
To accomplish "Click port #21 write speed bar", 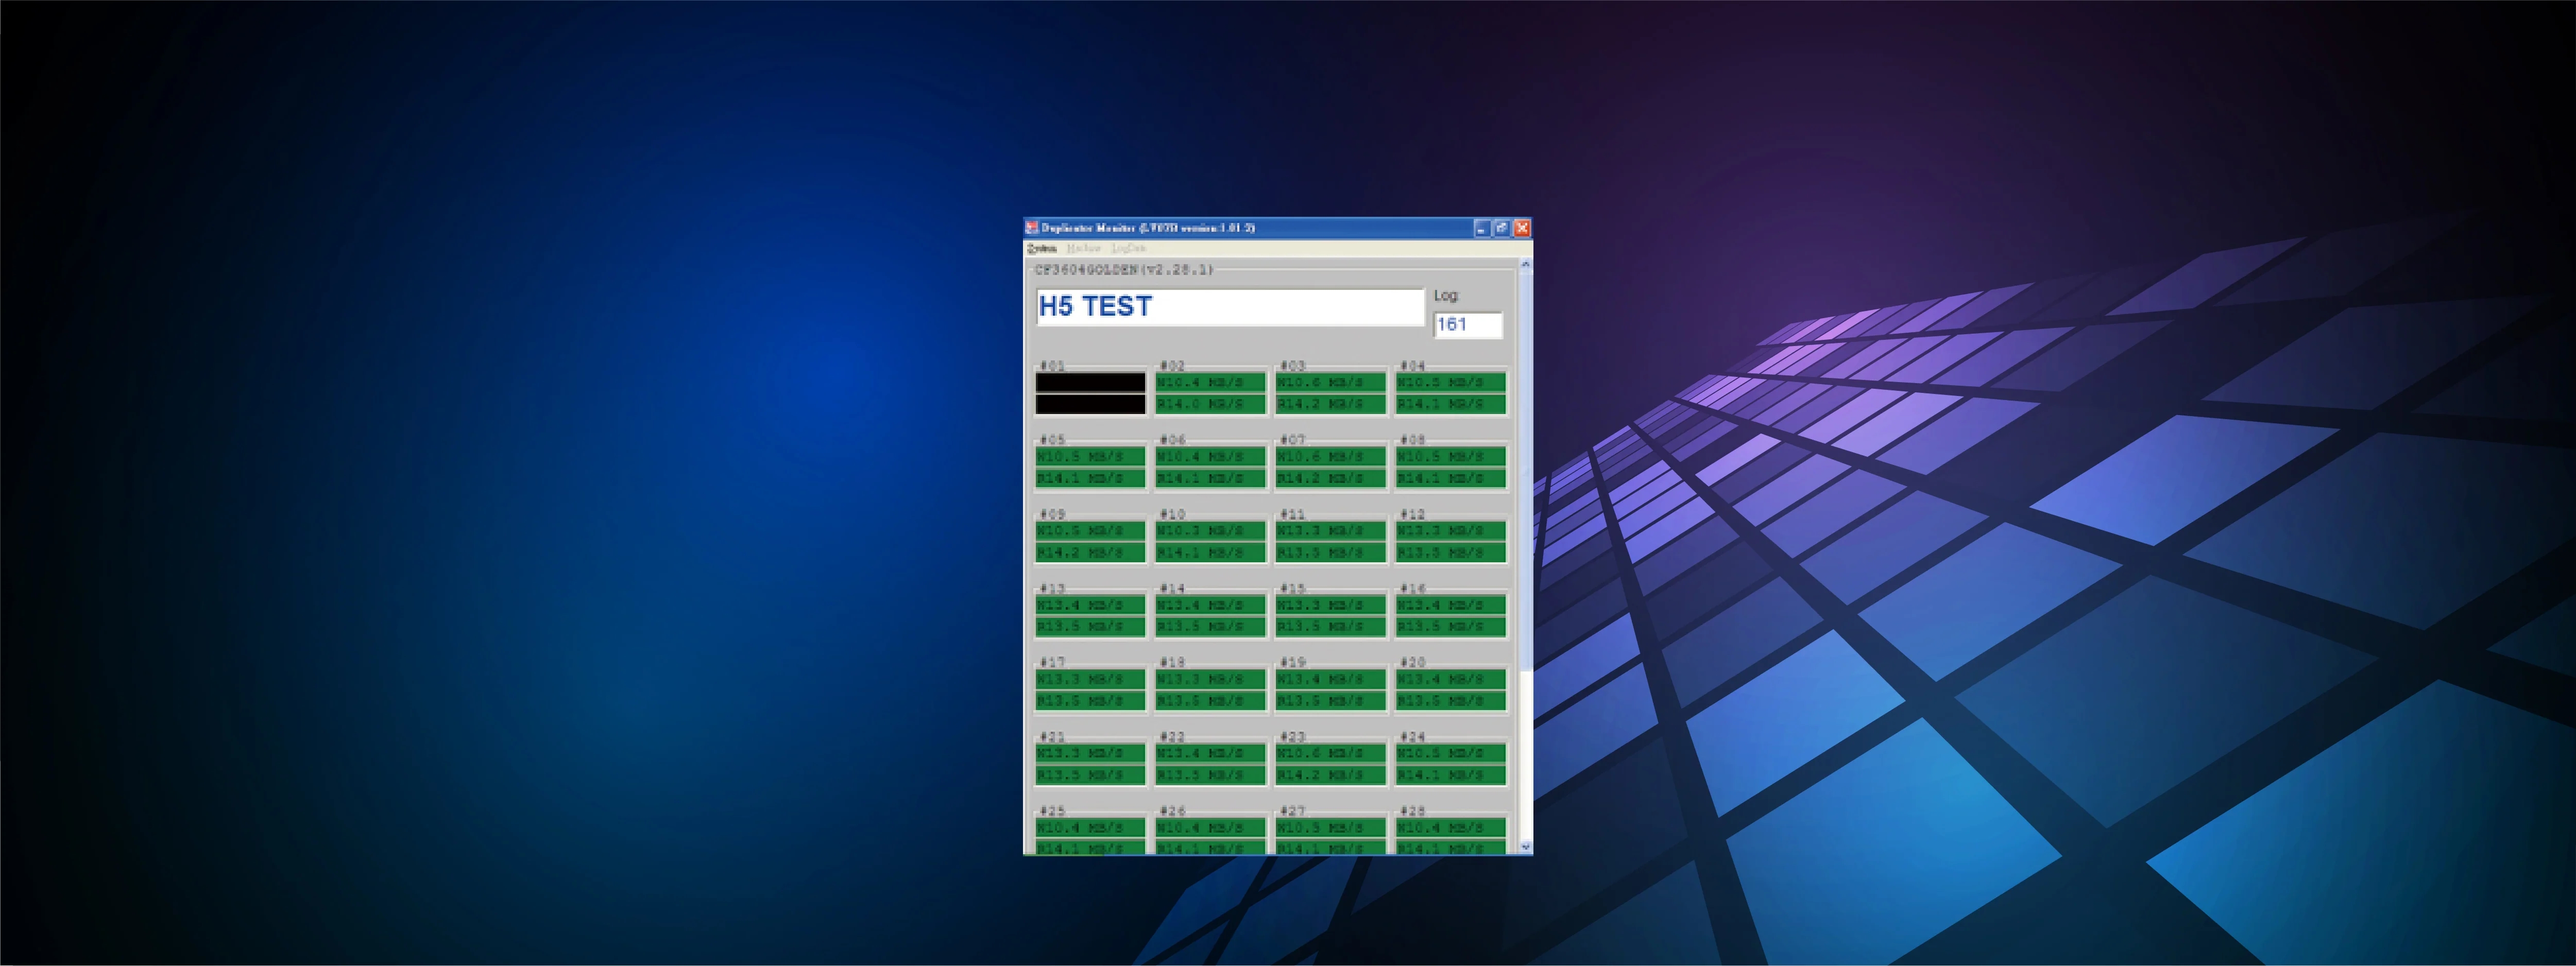I will (x=1090, y=753).
